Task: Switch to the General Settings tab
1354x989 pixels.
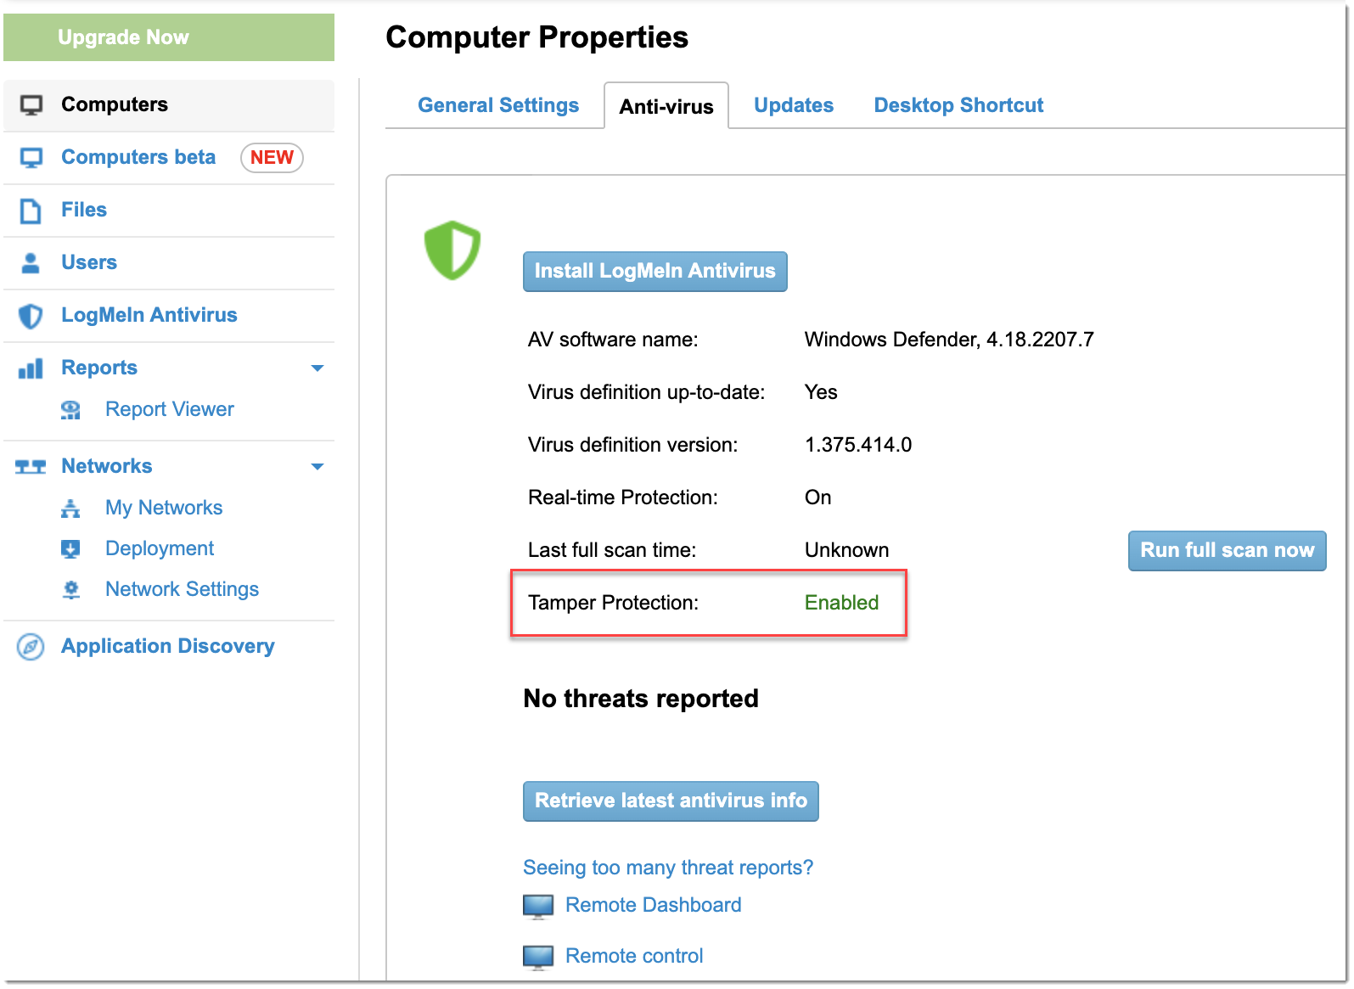Action: (498, 105)
